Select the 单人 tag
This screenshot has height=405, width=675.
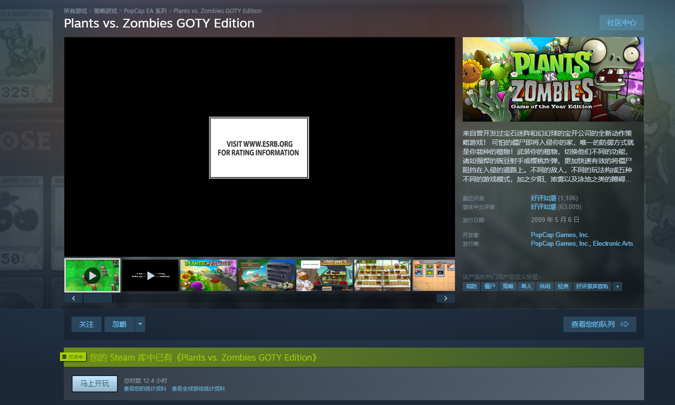tap(526, 286)
